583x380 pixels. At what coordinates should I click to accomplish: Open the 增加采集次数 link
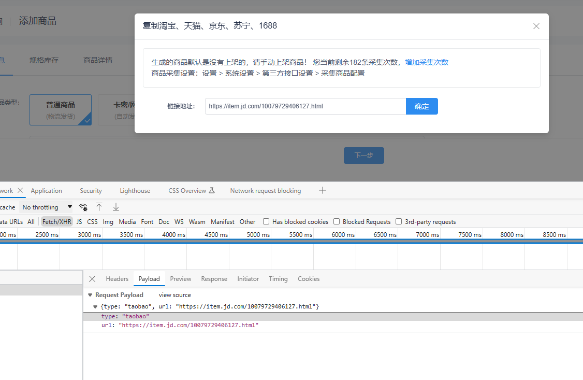coord(427,62)
